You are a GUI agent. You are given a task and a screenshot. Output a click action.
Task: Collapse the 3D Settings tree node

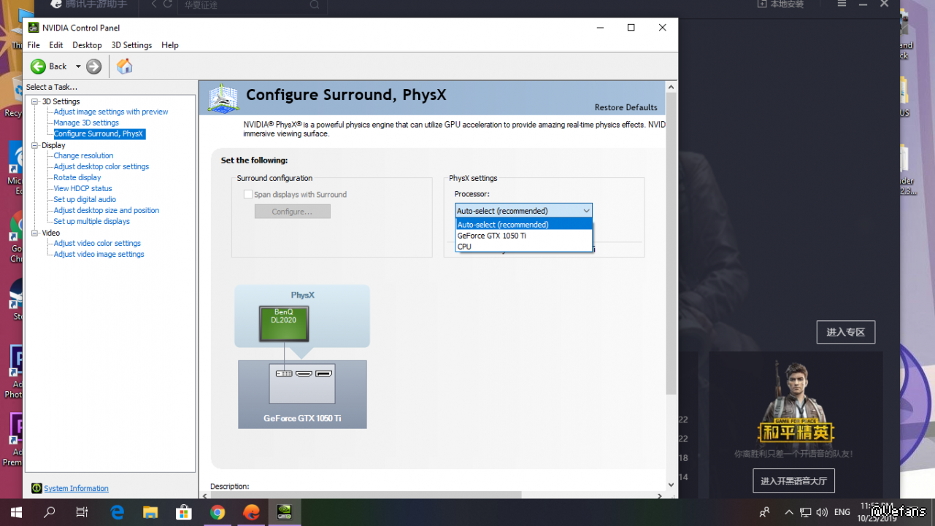pyautogui.click(x=34, y=101)
